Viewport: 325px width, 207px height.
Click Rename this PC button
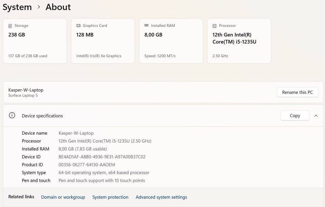pyautogui.click(x=298, y=92)
